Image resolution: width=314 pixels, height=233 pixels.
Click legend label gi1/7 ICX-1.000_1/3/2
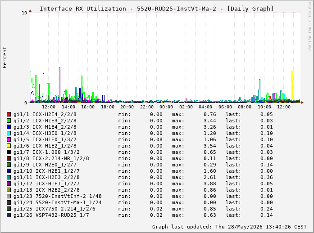46,152
